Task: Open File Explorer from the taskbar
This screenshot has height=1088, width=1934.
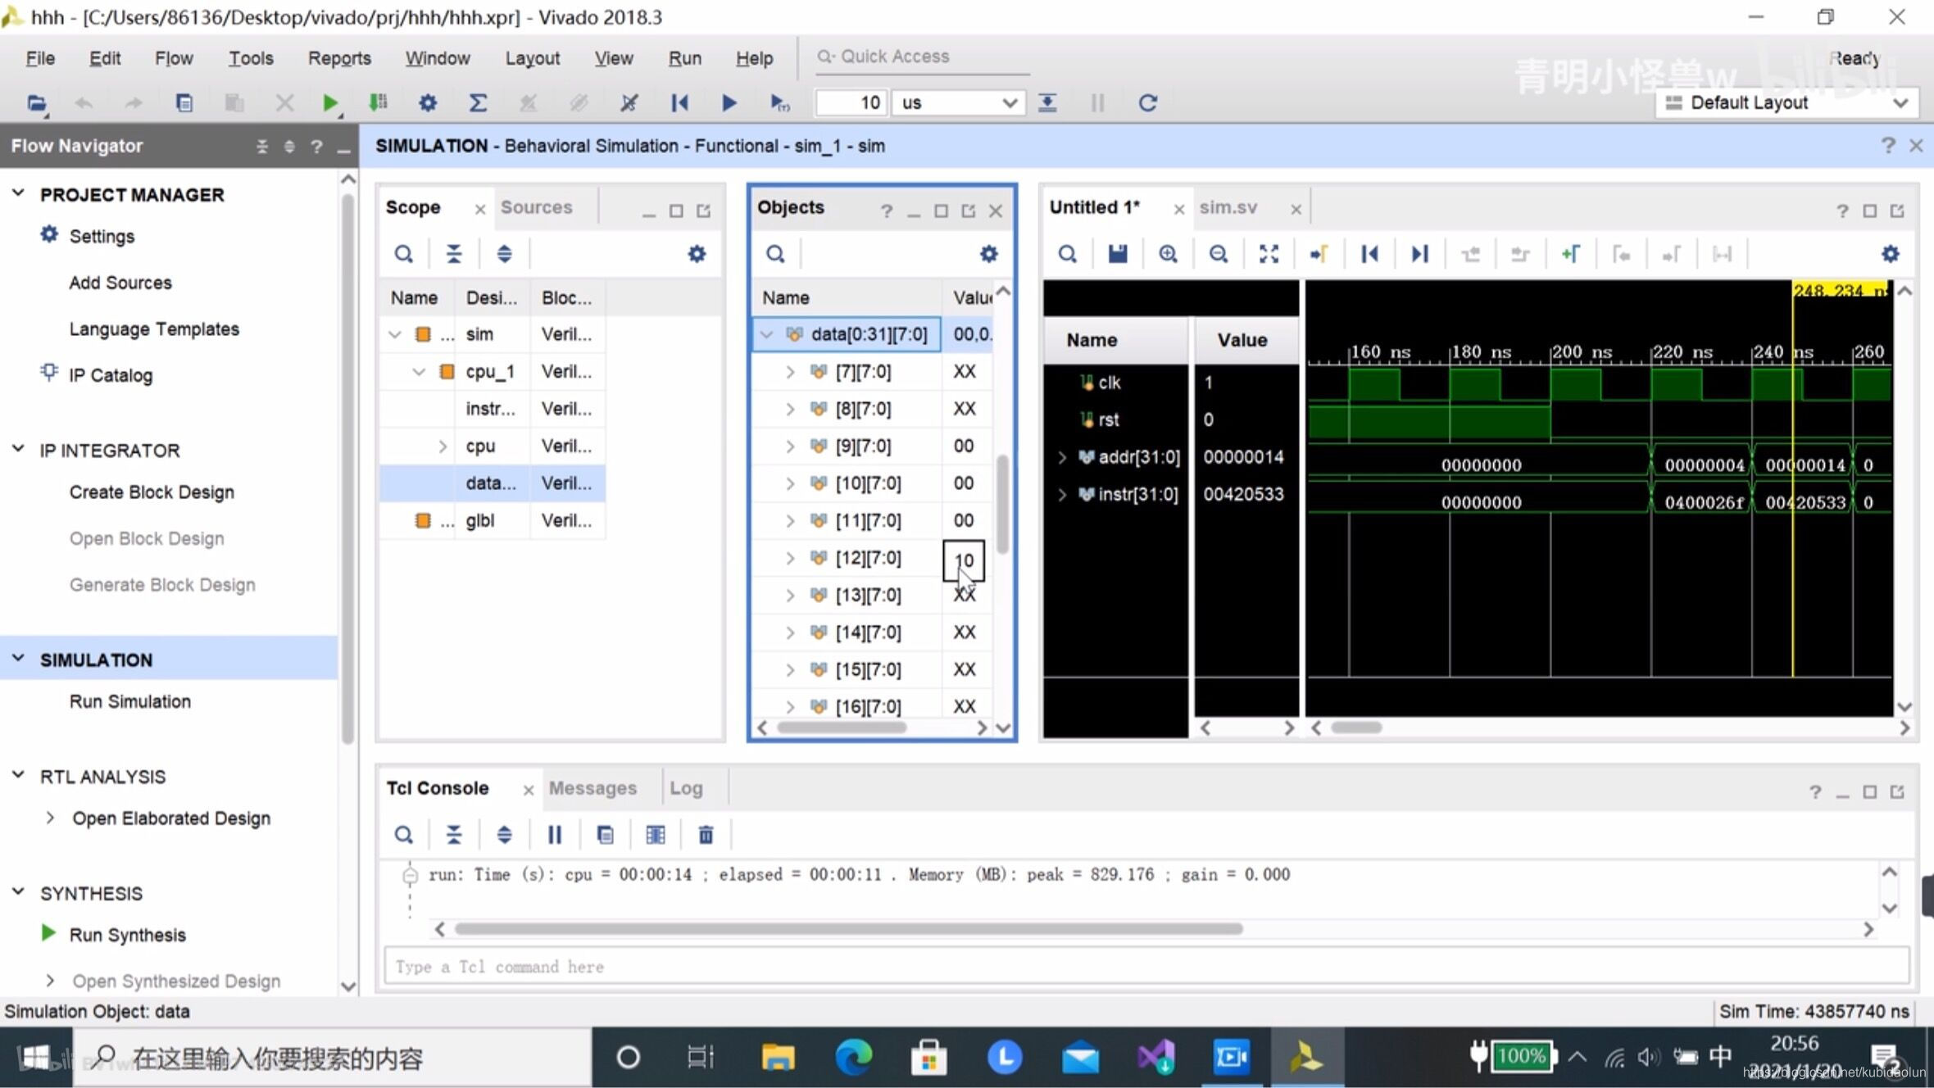Action: 777,1057
